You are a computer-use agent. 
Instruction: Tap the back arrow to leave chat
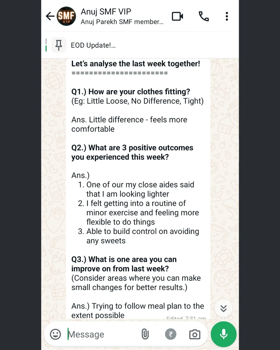tap(50, 16)
